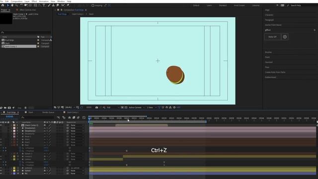Open the parent dropdown of Strawberry1 layer
The width and height of the screenshot is (318, 179).
(x=77, y=128)
